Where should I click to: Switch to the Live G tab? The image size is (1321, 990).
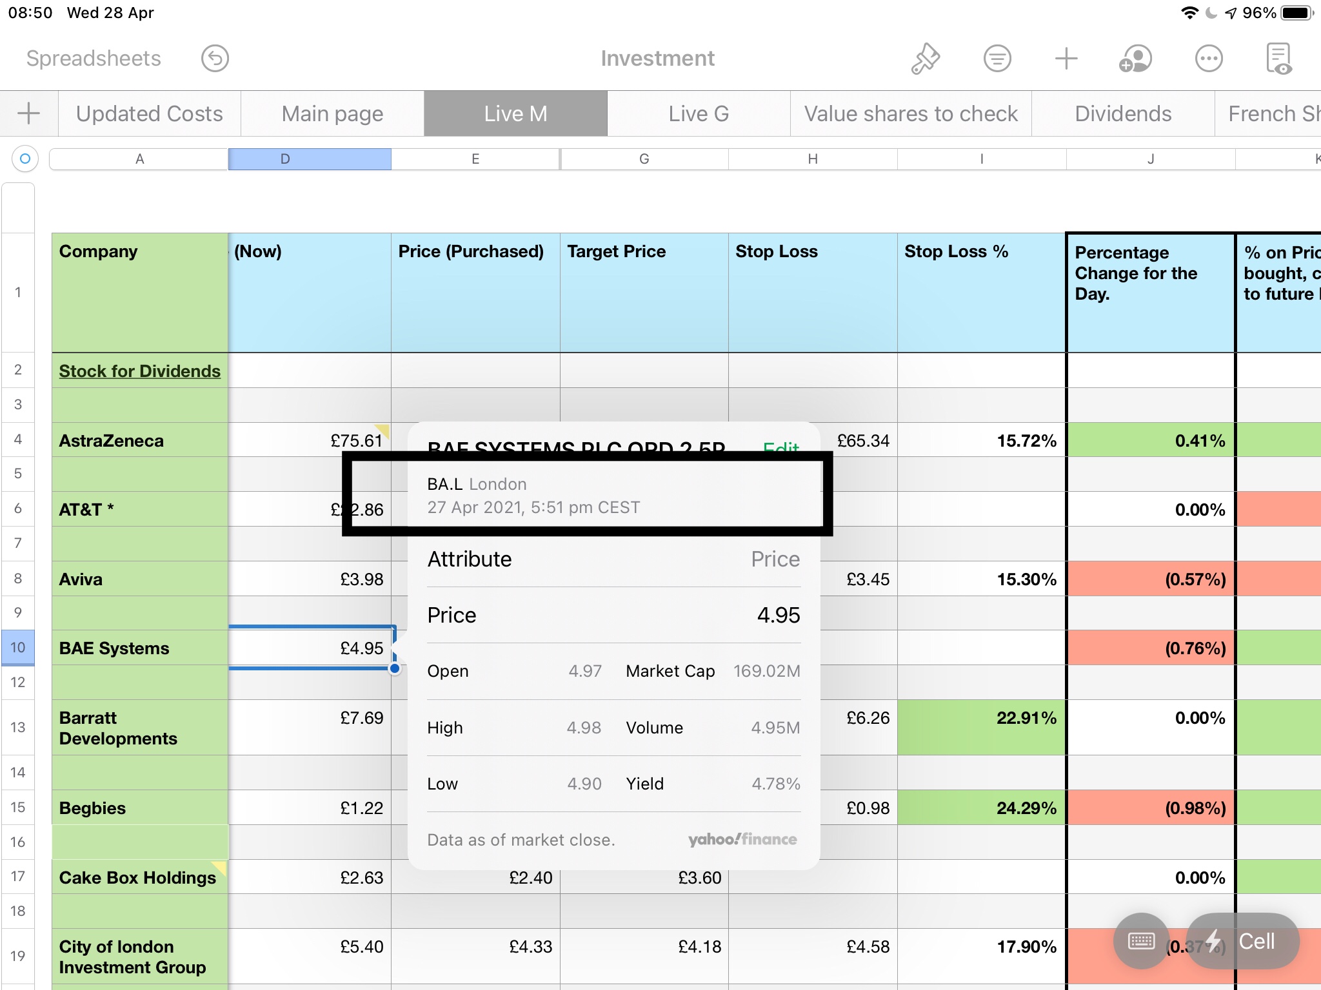click(698, 113)
